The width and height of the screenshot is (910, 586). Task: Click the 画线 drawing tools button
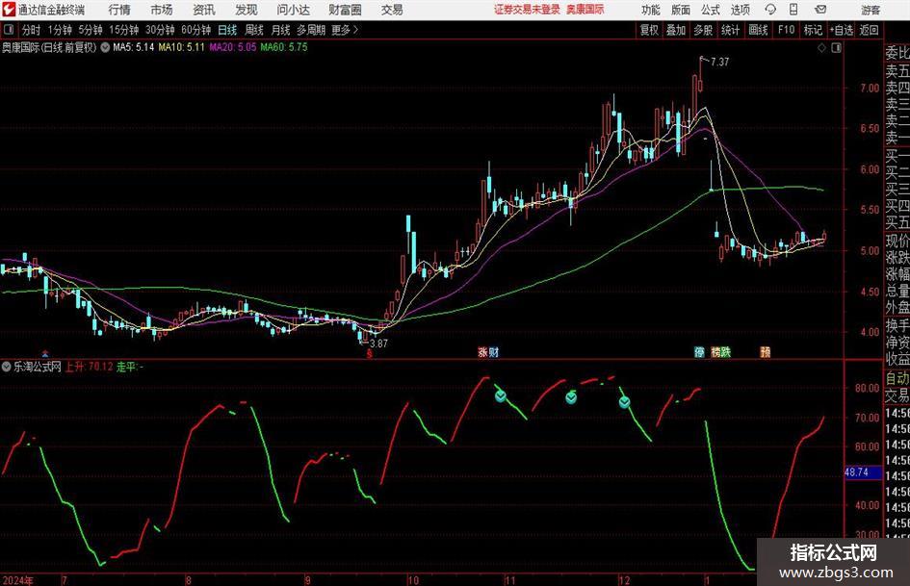[x=758, y=30]
